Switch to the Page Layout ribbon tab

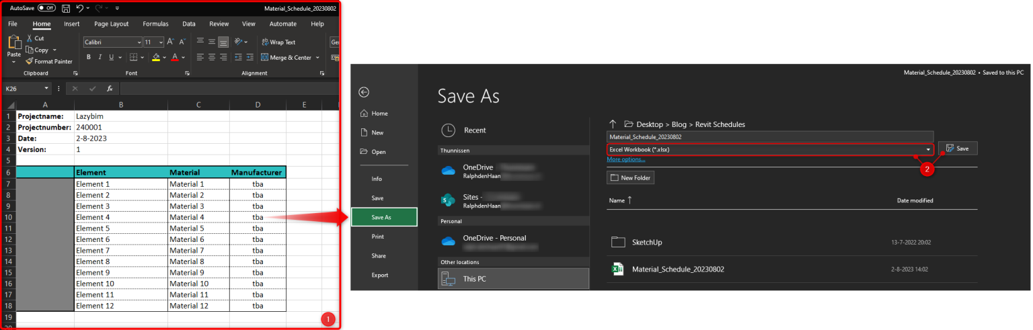(x=111, y=24)
